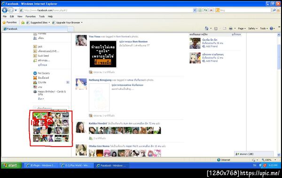Image resolution: width=282 pixels, height=178 pixels.
Task: Click Add Friend icon for second suggestion
Action: coord(204,61)
